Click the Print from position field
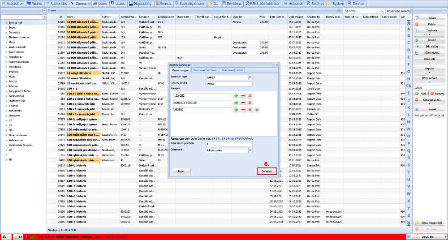 229,144
